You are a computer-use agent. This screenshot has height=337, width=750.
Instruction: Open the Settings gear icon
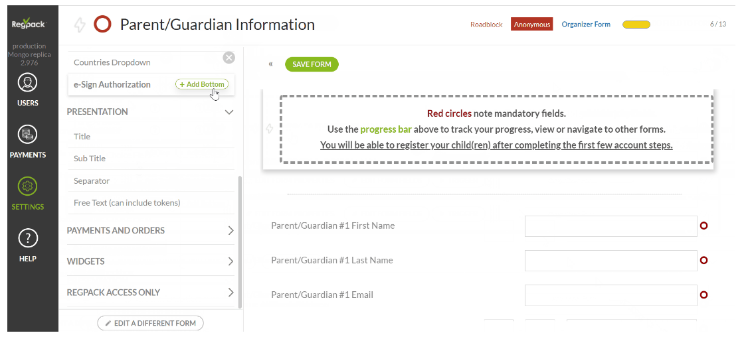click(27, 186)
